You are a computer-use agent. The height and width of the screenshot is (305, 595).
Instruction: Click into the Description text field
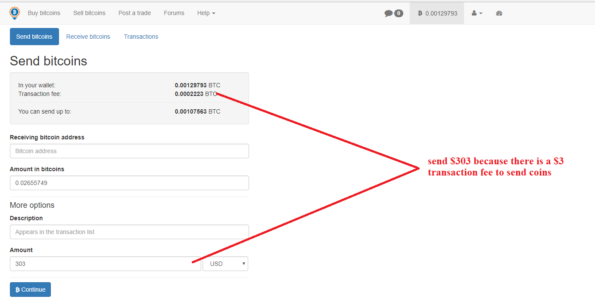coord(129,232)
